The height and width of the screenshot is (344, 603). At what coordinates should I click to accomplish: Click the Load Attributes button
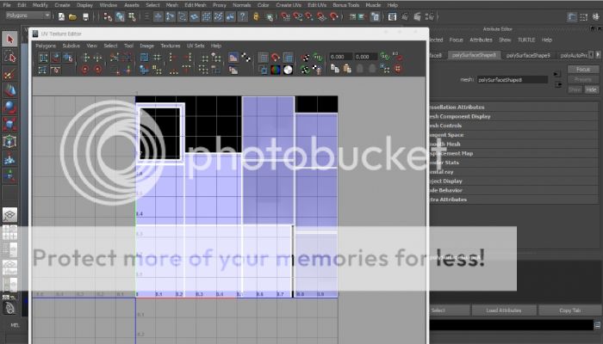(x=504, y=310)
